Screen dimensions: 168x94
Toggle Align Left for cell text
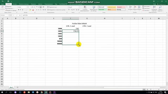[x=37, y=10]
